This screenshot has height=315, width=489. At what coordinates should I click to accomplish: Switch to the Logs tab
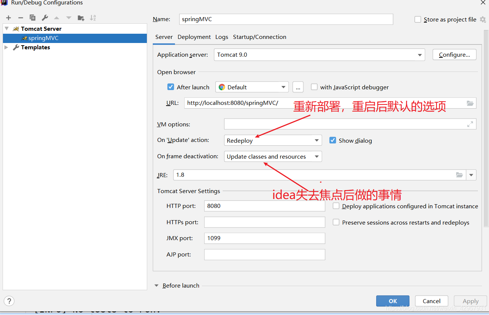click(222, 37)
